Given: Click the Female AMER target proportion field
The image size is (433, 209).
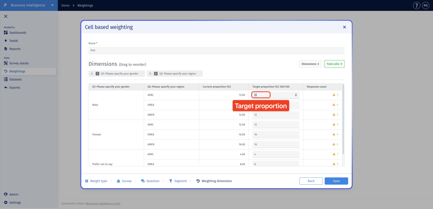Looking at the screenshot, I should point(276,144).
